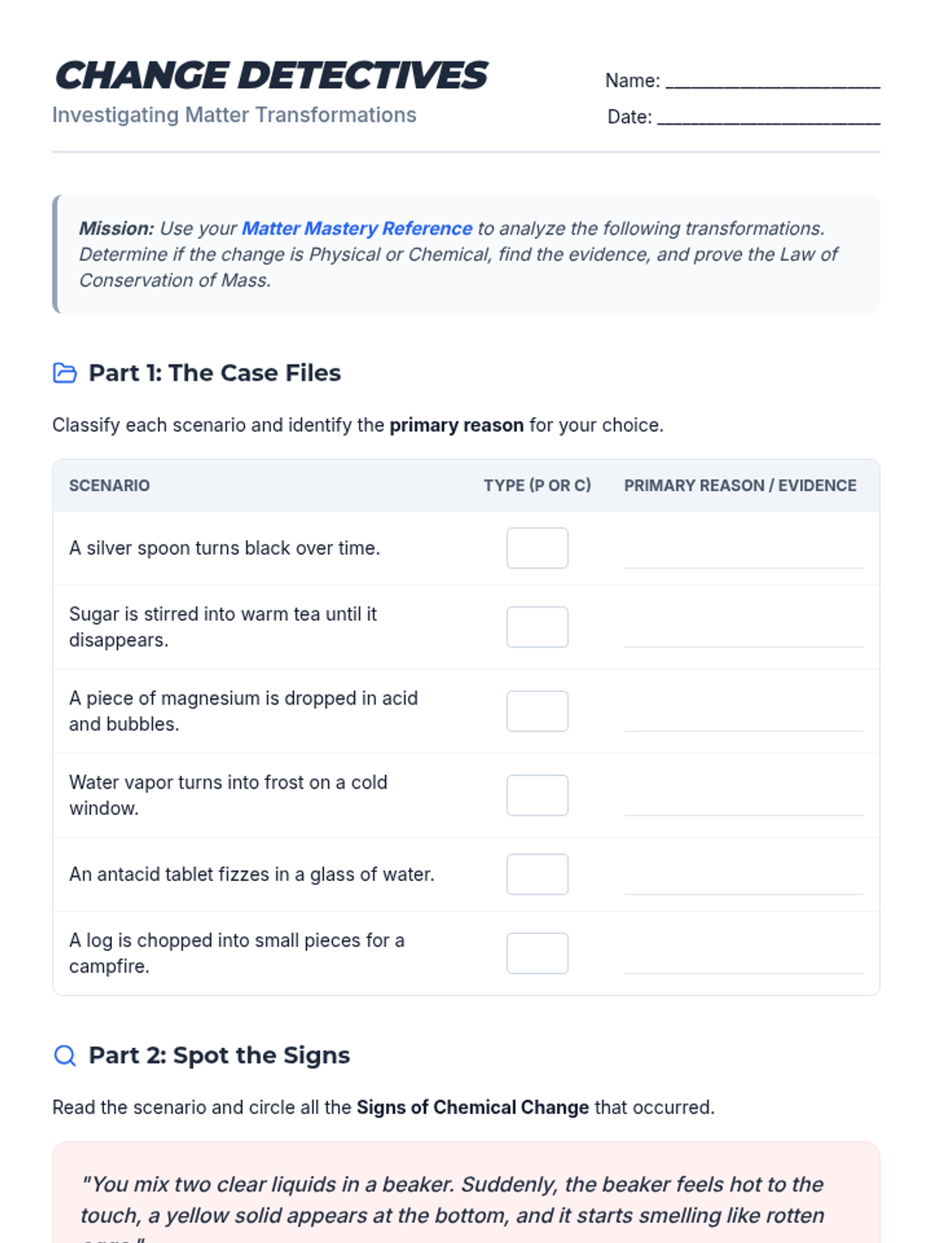
Task: Click the Change Detectives title
Action: (x=270, y=75)
